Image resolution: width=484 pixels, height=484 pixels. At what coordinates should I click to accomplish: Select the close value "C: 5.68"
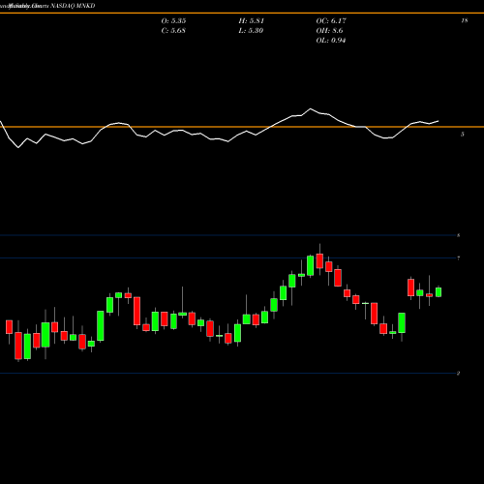coord(173,31)
